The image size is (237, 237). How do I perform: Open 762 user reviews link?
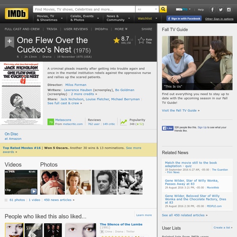click(94, 124)
